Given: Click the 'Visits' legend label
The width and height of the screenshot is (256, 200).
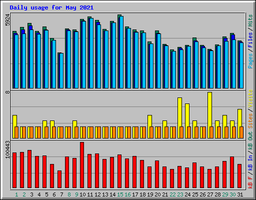Looking at the screenshot, I should [250, 99].
